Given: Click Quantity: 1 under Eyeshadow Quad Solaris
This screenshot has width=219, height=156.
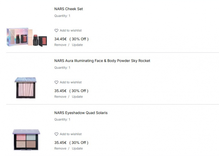Looking at the screenshot, I should coord(62,119).
